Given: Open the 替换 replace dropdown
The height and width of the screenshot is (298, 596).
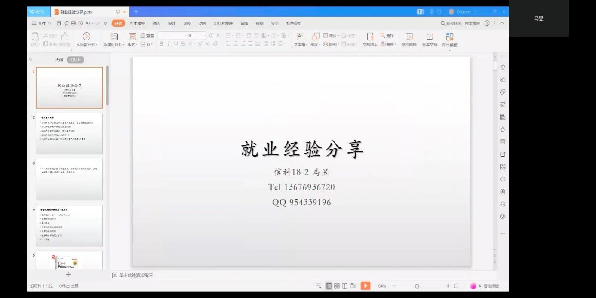Looking at the screenshot, I should point(388,44).
